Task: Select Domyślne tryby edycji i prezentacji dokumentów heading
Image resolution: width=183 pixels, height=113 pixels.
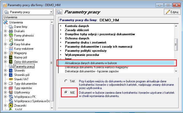Action: 100,34
